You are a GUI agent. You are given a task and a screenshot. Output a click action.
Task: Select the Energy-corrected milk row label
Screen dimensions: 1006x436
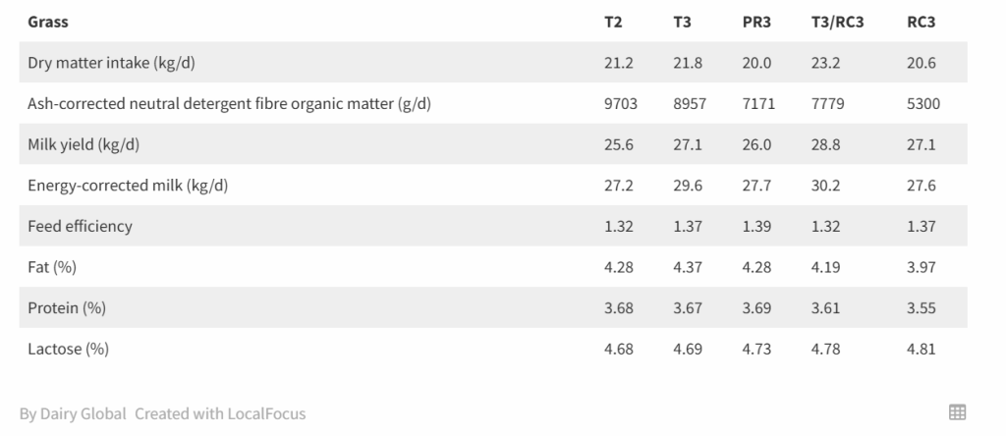click(128, 186)
